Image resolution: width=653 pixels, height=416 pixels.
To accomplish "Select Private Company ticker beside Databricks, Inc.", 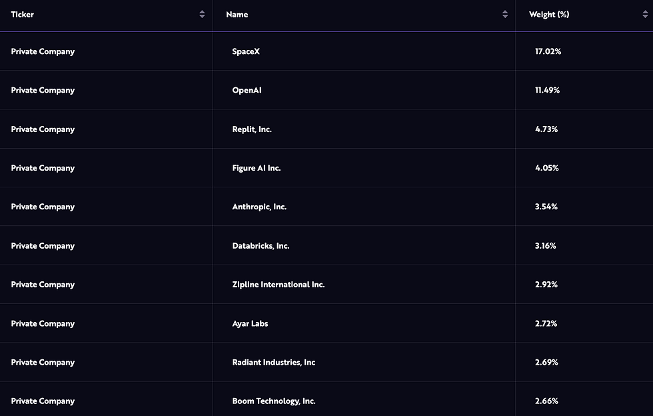I will 43,247.
